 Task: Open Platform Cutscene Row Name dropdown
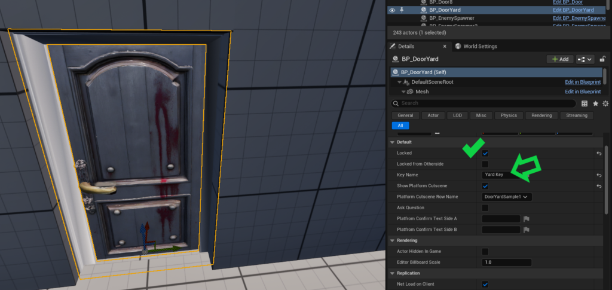[x=507, y=197]
